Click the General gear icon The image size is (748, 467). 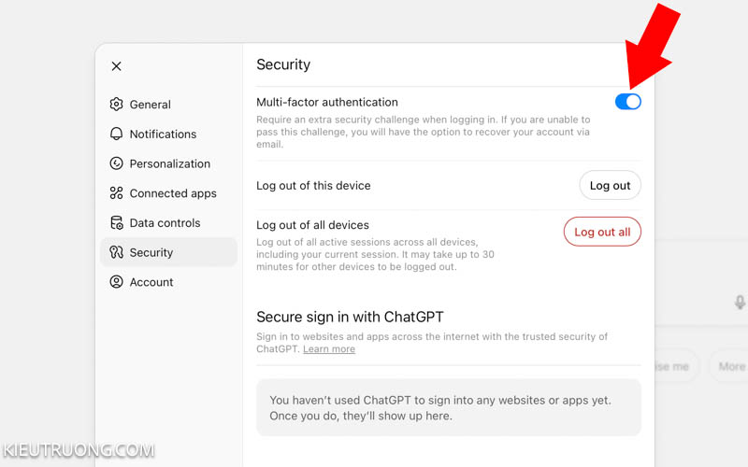click(117, 105)
